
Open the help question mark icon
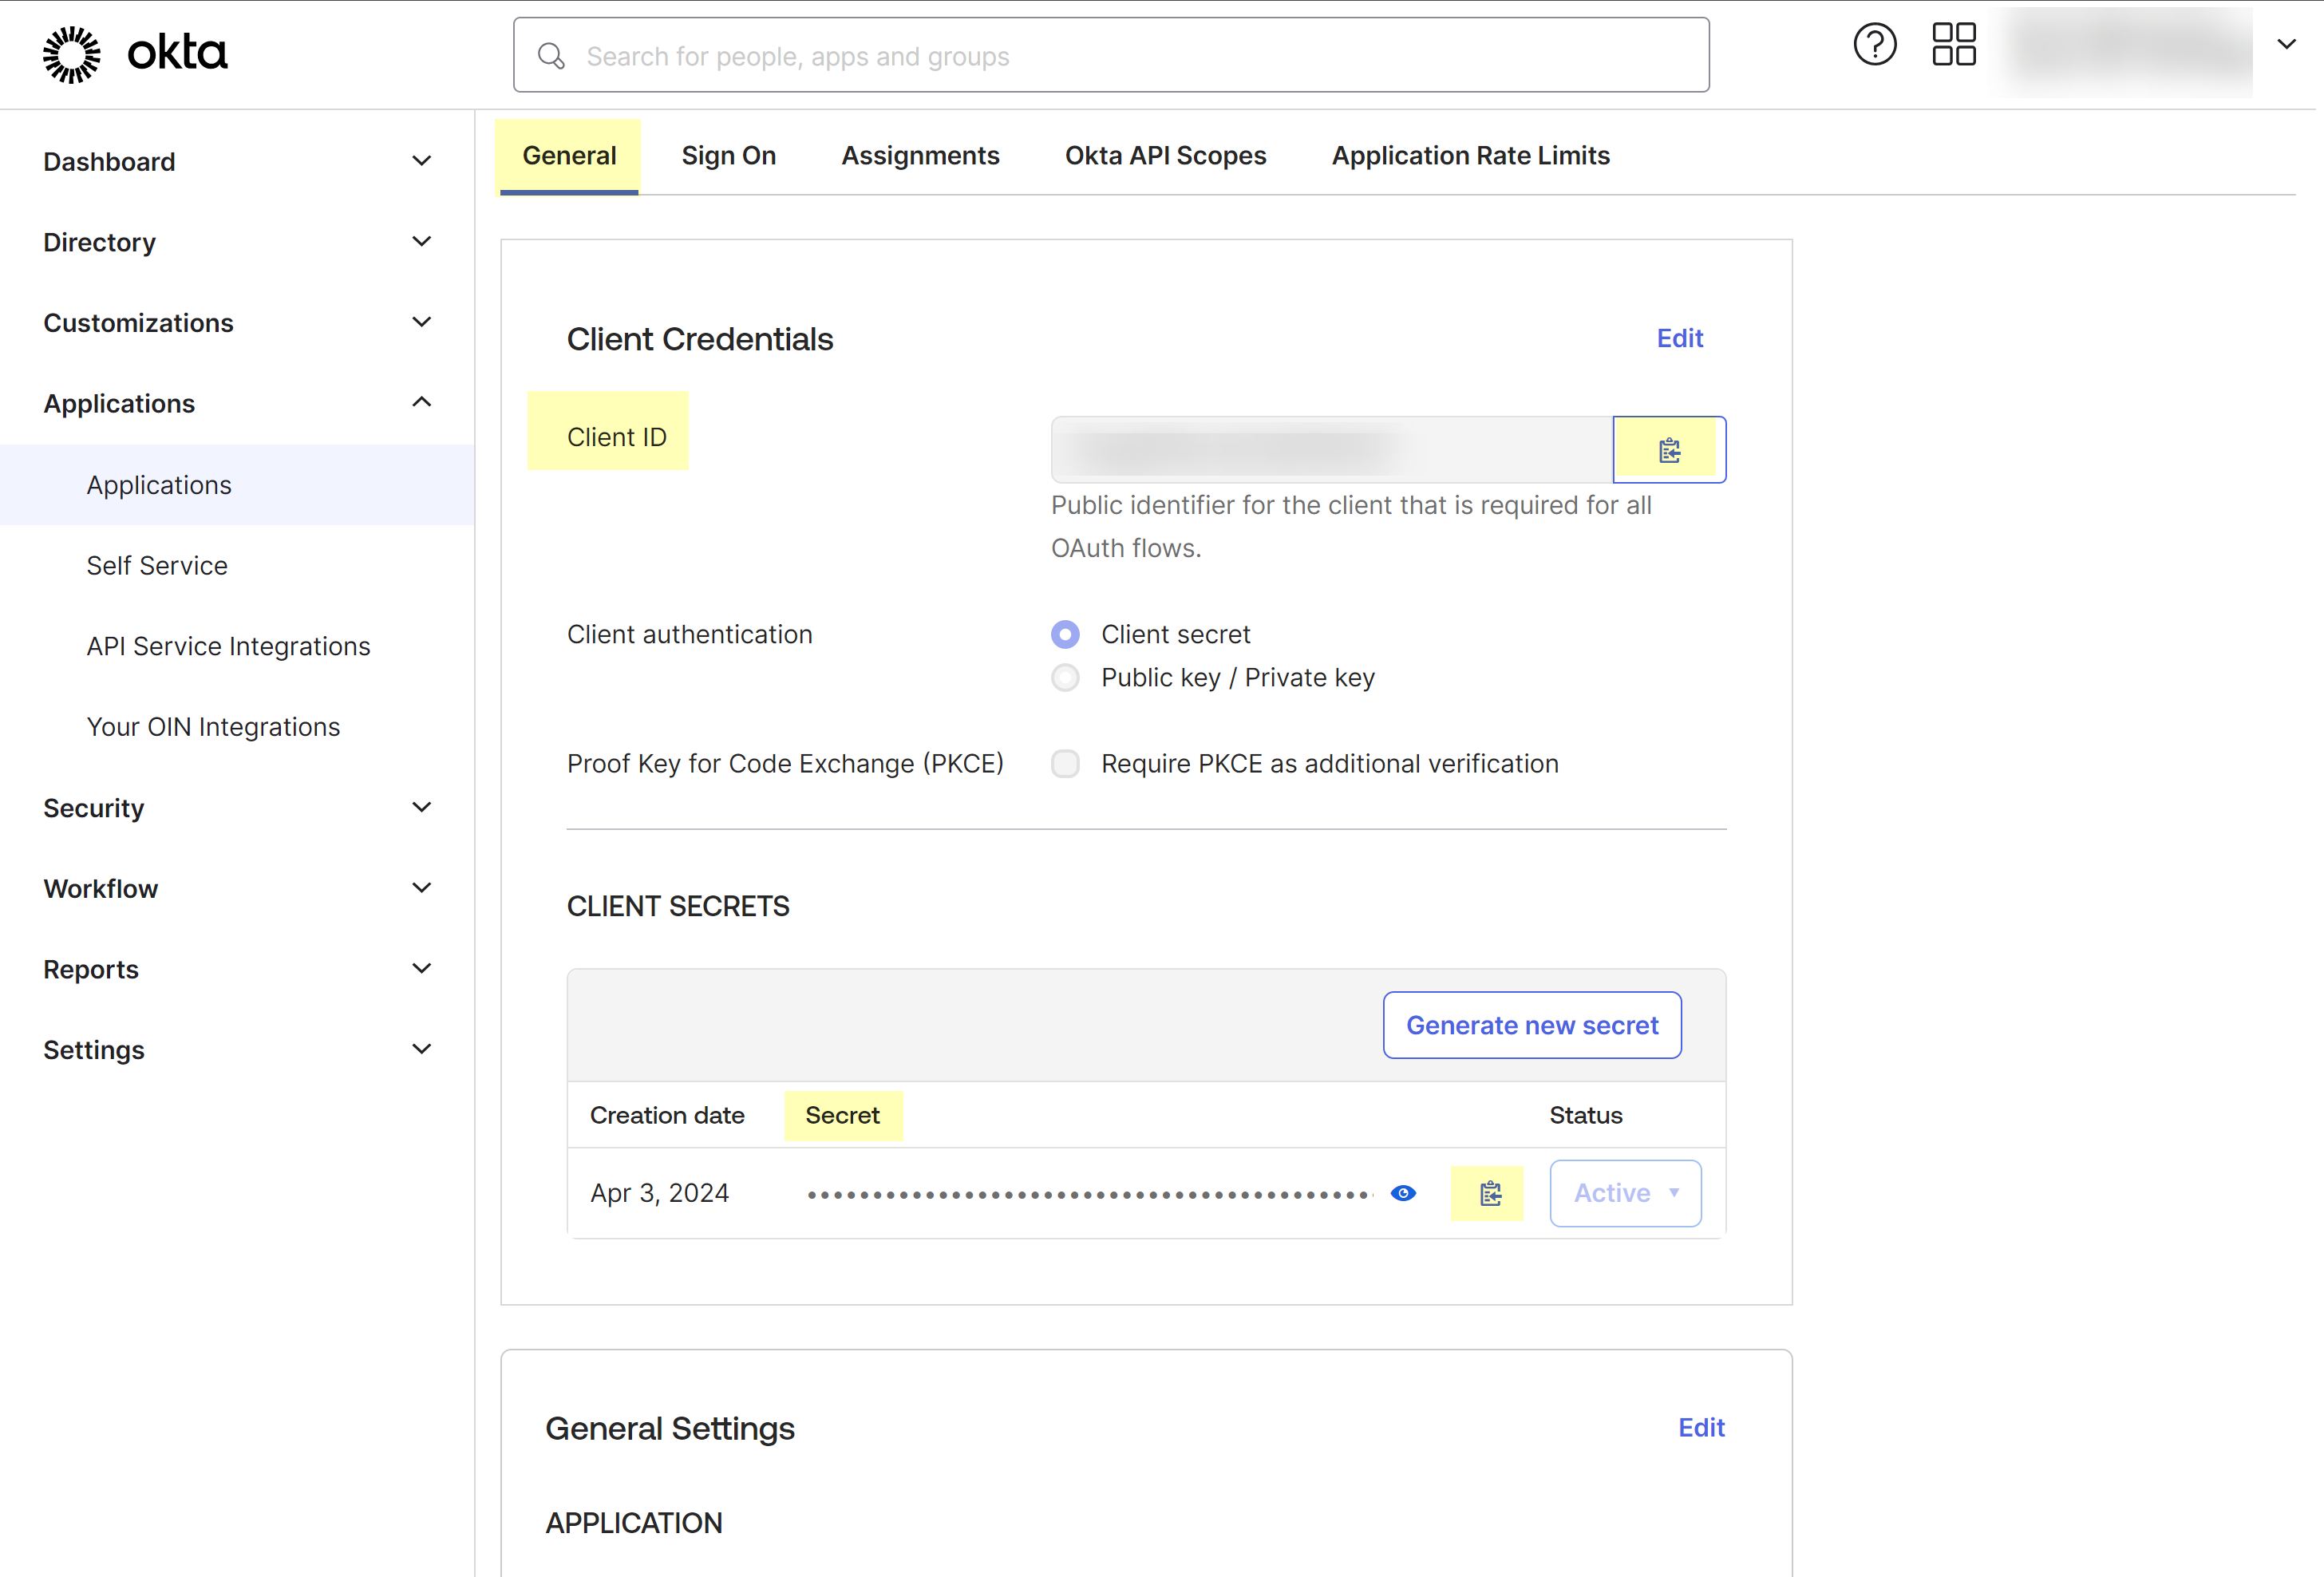1874,45
